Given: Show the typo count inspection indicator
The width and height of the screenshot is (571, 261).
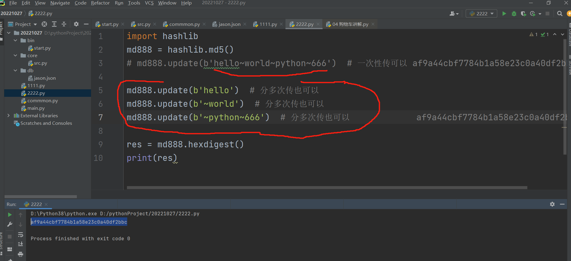Looking at the screenshot, I should (x=545, y=34).
